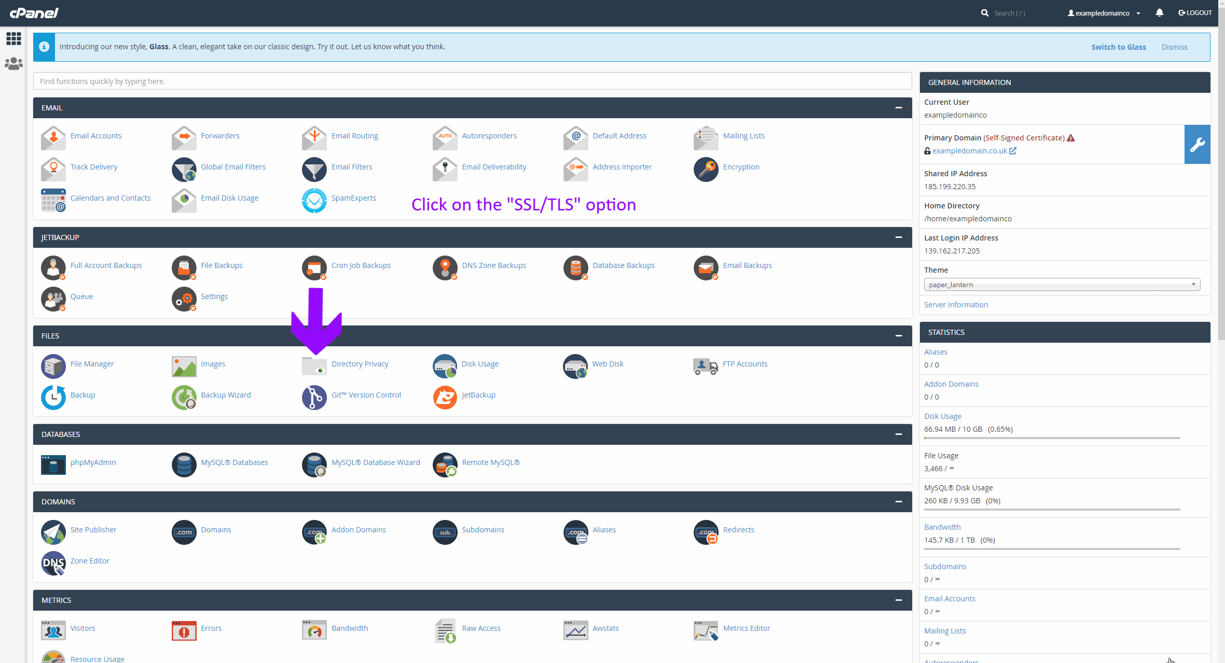Open the Encryption key icon
Viewport: 1225px width, 663px height.
[706, 169]
